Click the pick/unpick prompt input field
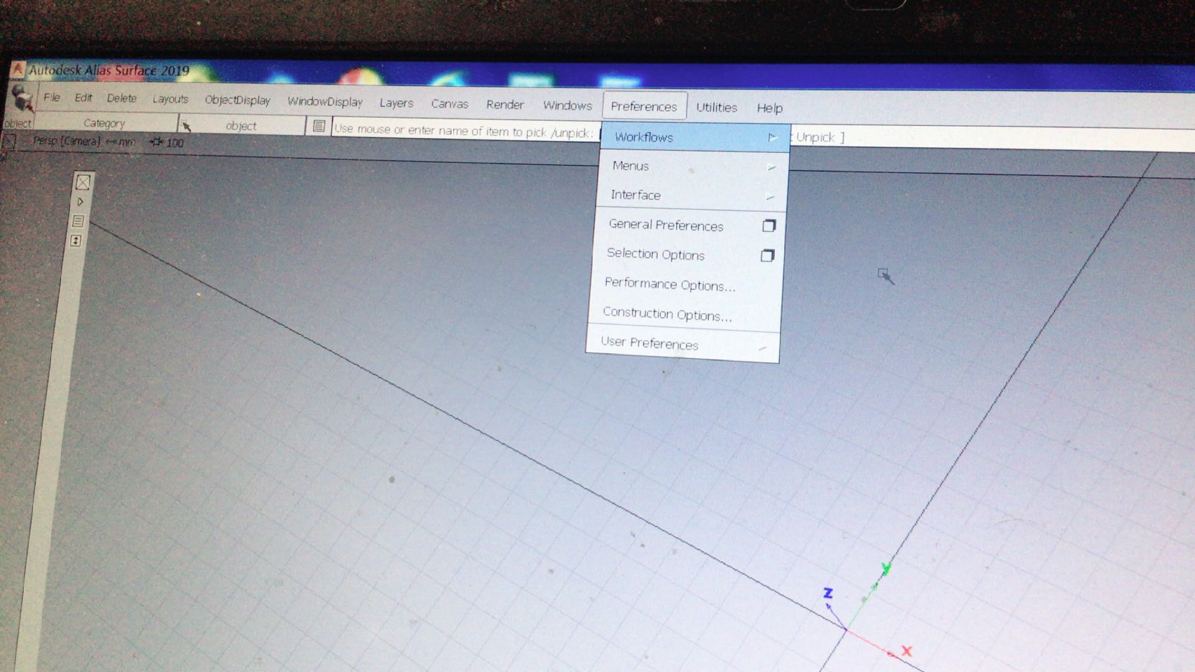 (464, 130)
